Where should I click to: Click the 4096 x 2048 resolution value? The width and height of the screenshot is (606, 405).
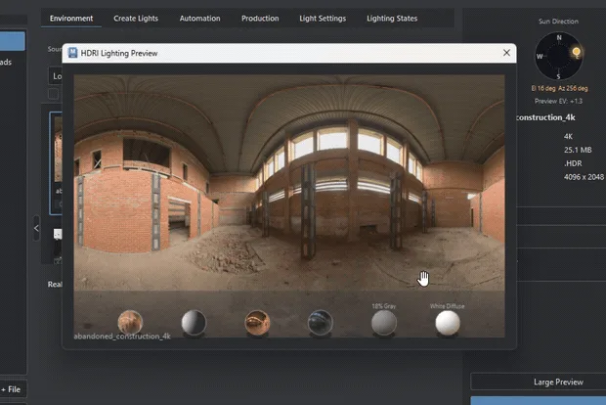(x=584, y=177)
